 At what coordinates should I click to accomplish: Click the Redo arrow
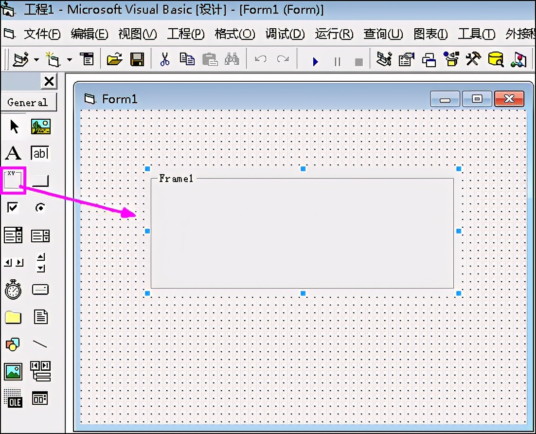[x=283, y=59]
